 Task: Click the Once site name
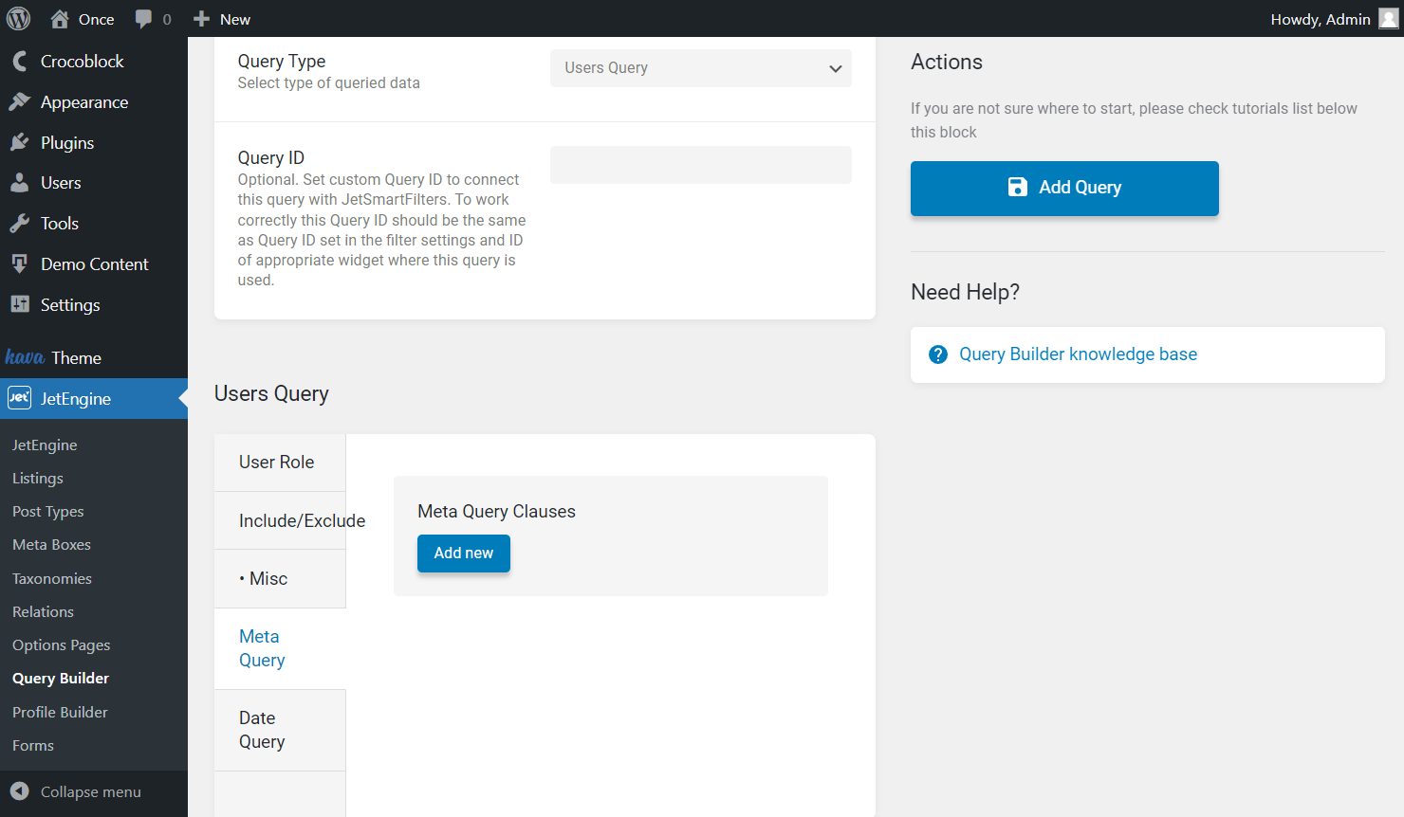coord(96,19)
